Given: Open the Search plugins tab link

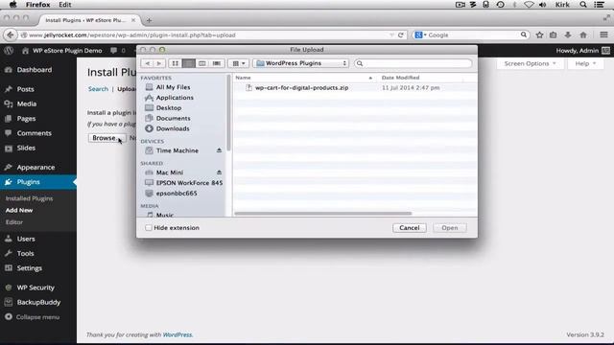Looking at the screenshot, I should pyautogui.click(x=98, y=89).
